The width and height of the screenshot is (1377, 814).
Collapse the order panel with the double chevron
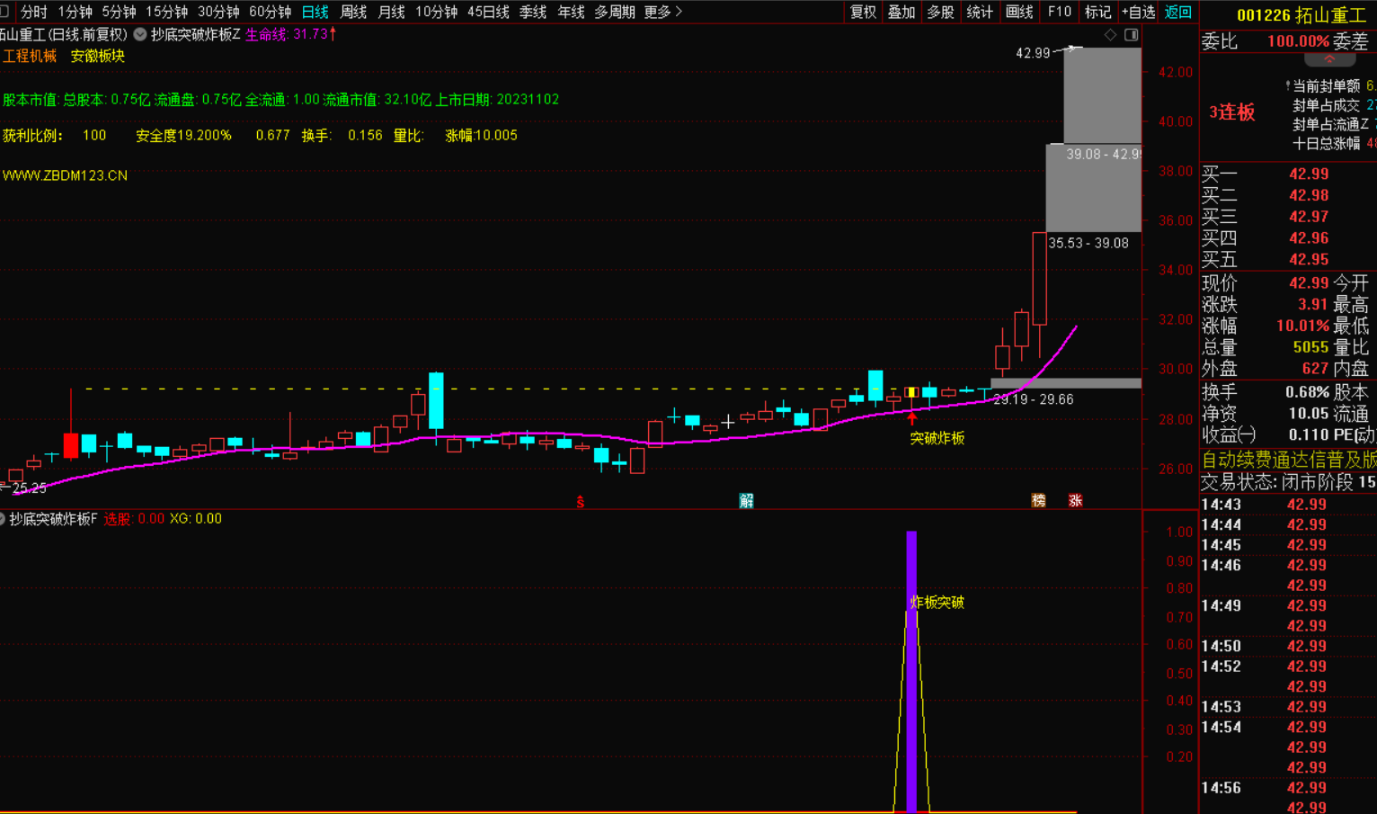(x=1328, y=59)
